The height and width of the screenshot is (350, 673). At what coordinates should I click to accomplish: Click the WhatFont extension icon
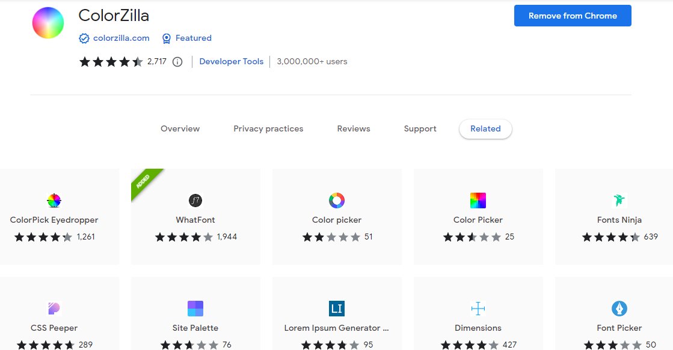click(195, 200)
